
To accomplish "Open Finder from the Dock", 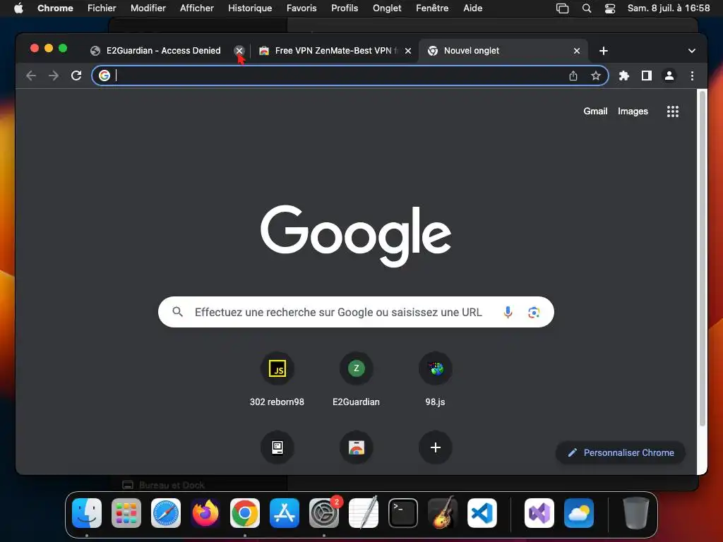I will coord(87,513).
